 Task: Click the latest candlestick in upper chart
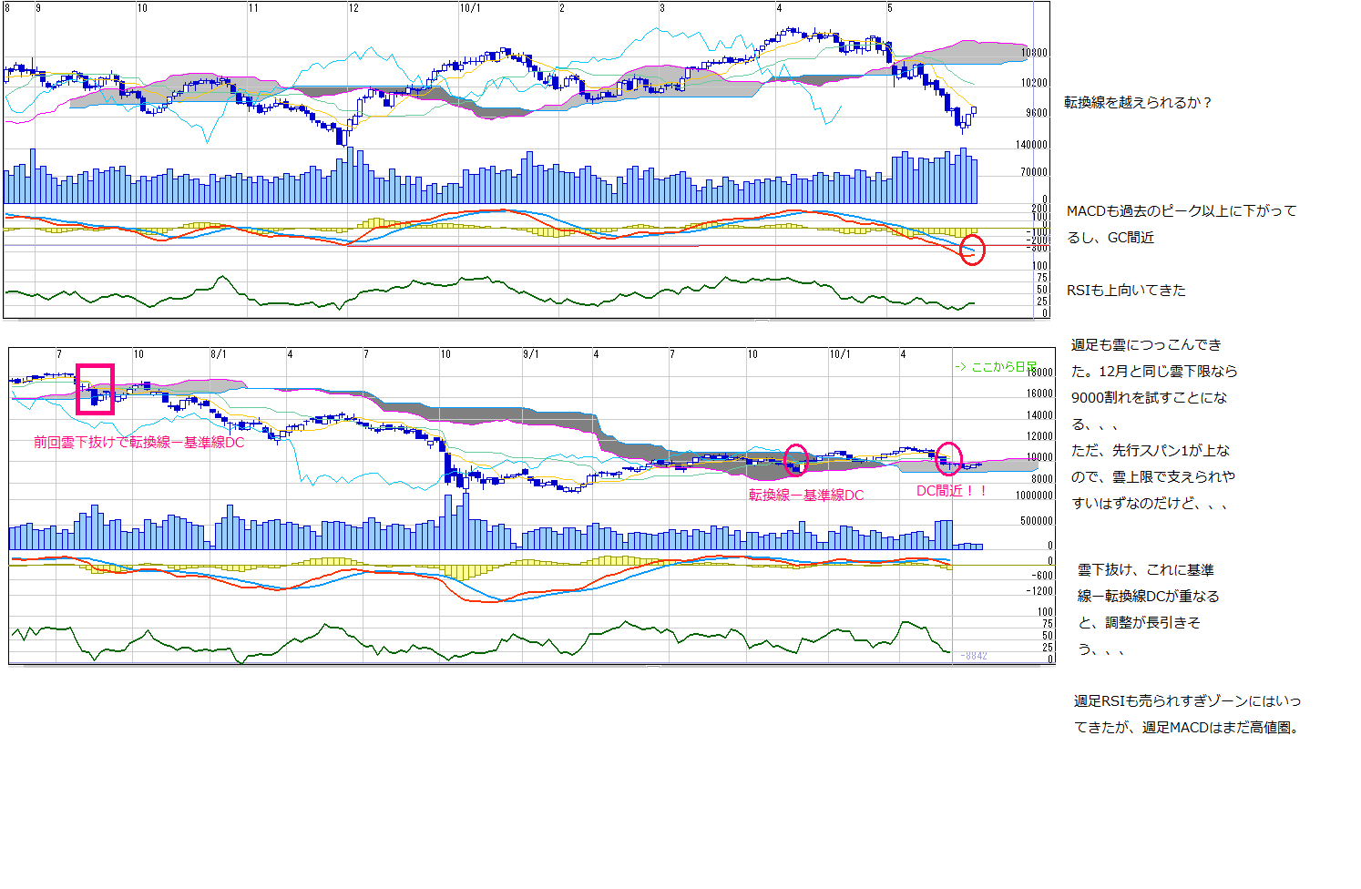[973, 111]
